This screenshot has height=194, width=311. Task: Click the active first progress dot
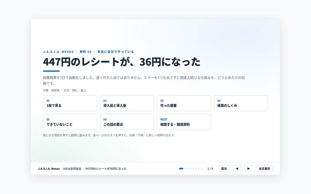coord(181,169)
